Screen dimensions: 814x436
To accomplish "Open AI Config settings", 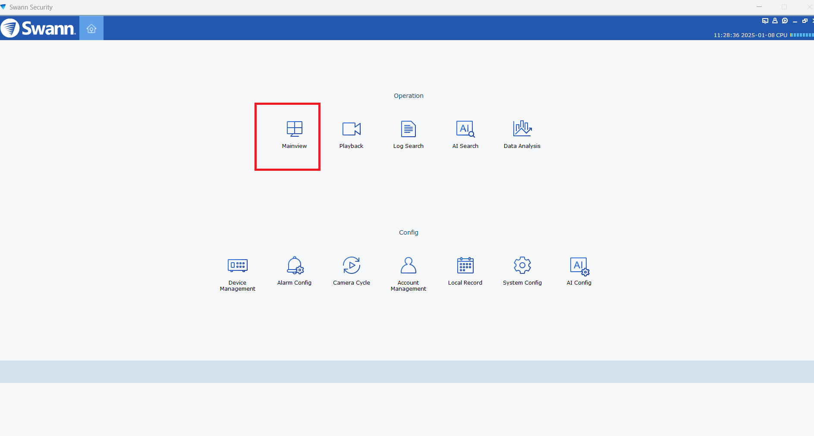I will (x=579, y=271).
